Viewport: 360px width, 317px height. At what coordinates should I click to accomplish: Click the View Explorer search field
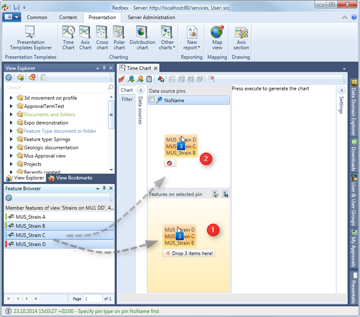[x=55, y=88]
